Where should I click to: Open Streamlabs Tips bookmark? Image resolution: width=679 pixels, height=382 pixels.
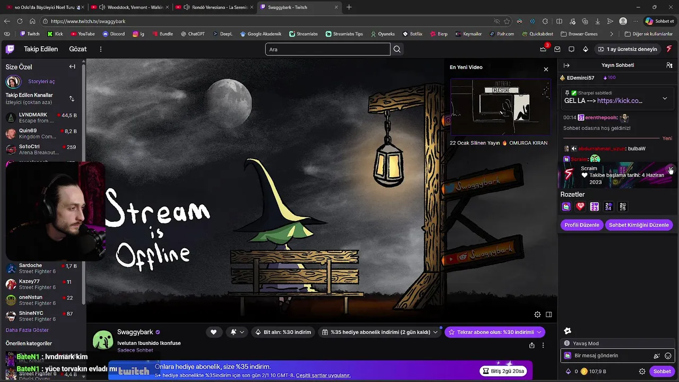pos(343,34)
